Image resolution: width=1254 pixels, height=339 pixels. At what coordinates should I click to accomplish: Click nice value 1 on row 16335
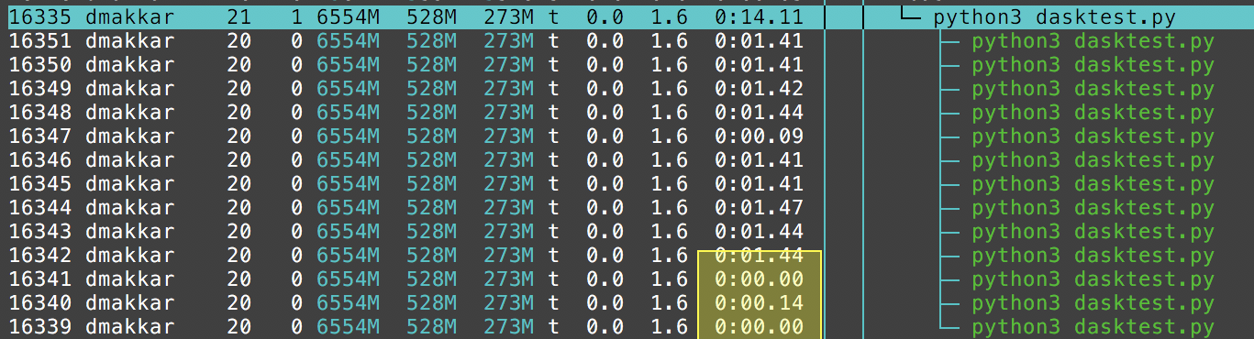tap(296, 17)
